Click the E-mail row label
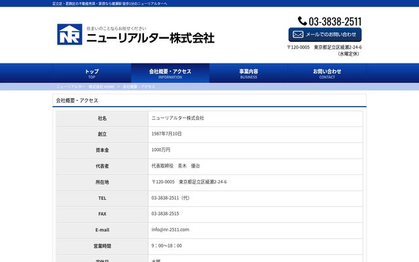The height and width of the screenshot is (262, 419). point(102,230)
